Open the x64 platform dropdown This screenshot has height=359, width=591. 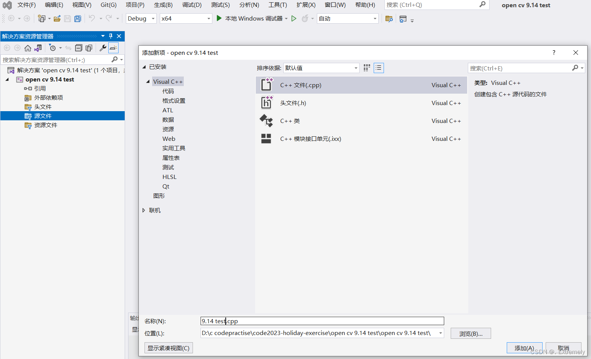pos(209,18)
